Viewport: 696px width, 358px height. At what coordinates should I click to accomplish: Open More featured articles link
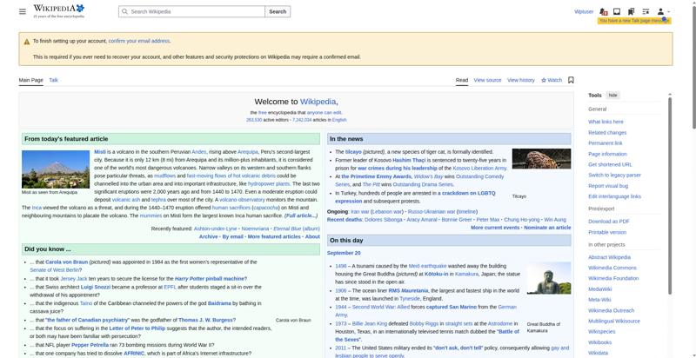pos(274,236)
